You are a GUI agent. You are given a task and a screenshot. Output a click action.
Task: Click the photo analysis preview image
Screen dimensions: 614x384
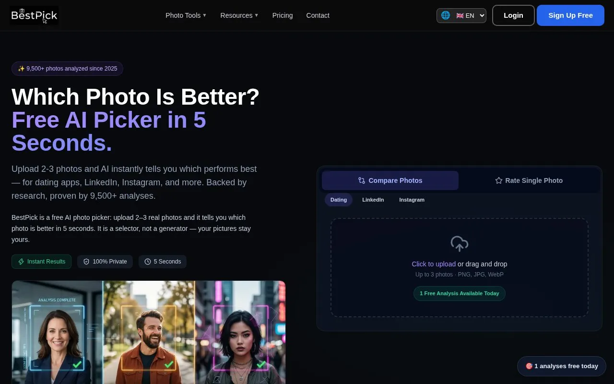(149, 332)
